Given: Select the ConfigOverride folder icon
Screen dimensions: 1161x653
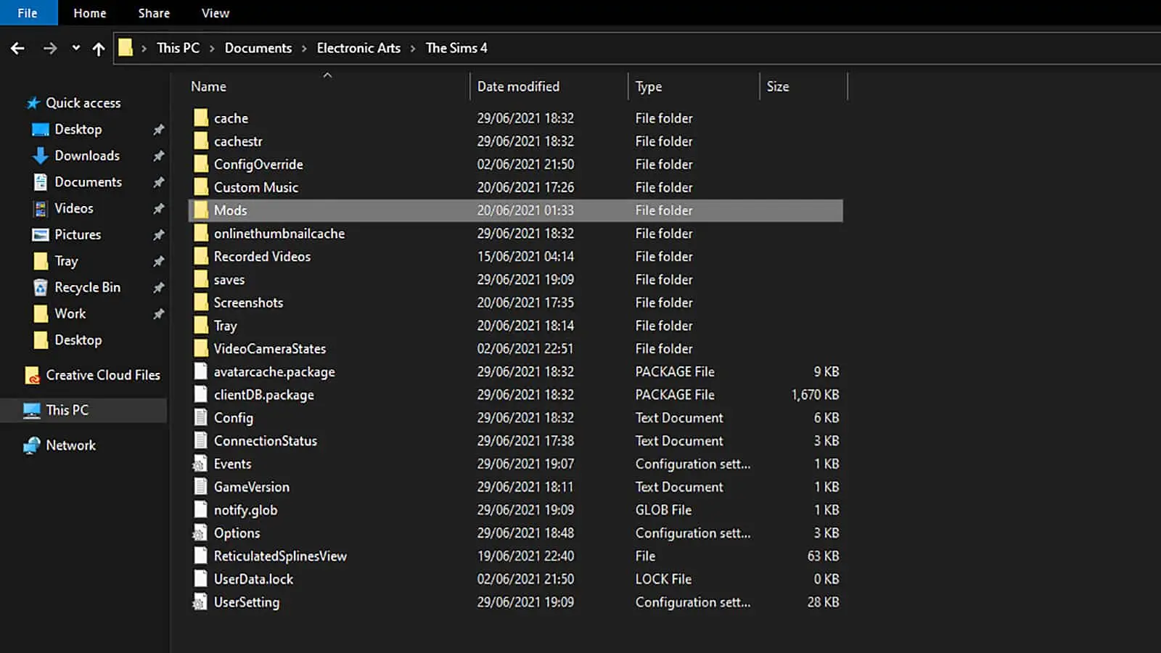Looking at the screenshot, I should click(x=201, y=164).
